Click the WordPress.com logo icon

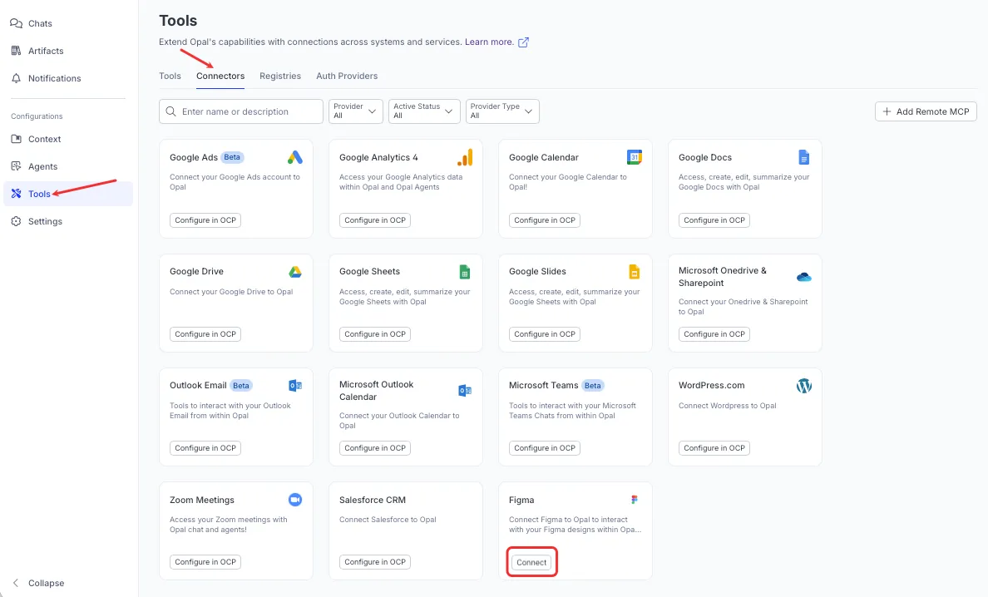[804, 386]
